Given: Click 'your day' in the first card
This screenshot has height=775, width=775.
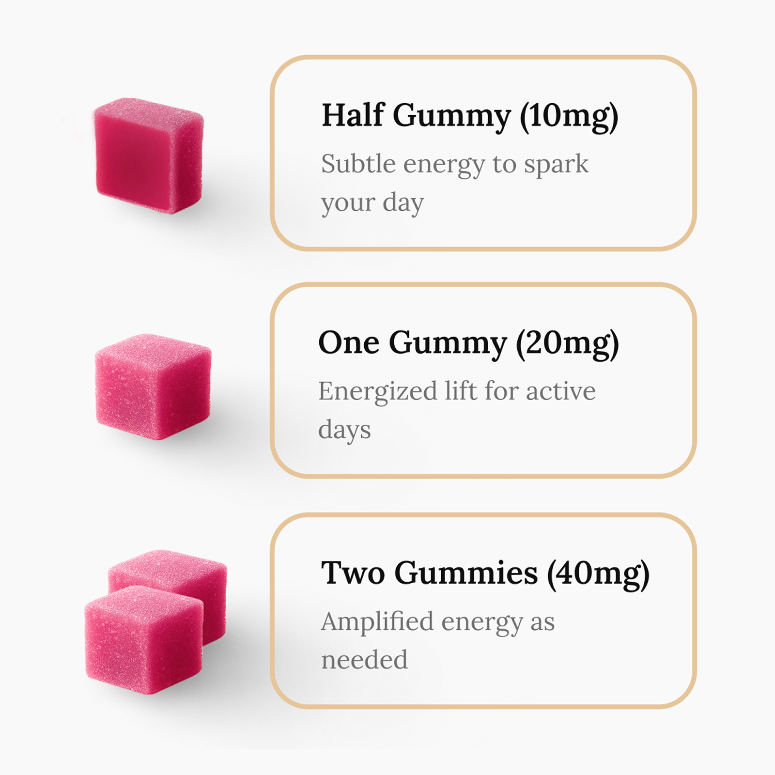Looking at the screenshot, I should coord(372,203).
